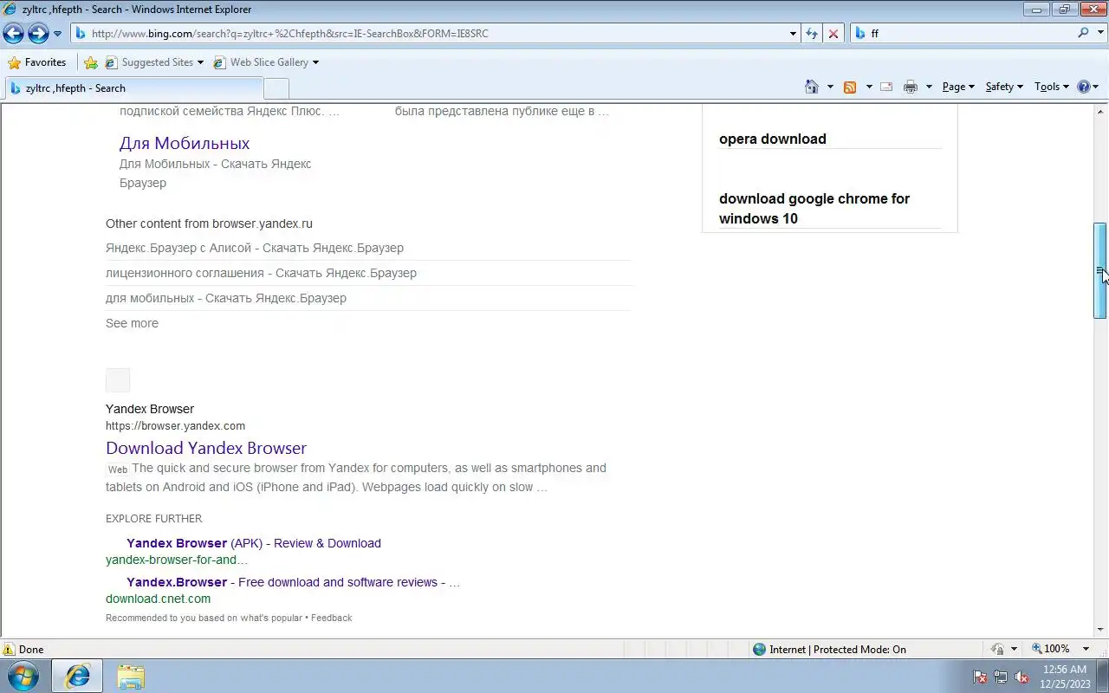Open Windows Explorer folder on taskbar
1109x693 pixels.
tap(131, 676)
